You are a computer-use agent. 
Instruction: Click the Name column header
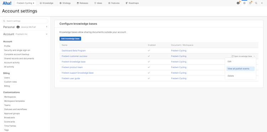click(x=64, y=45)
